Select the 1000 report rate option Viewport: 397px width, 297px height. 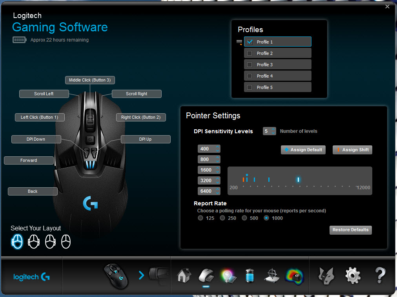point(266,218)
